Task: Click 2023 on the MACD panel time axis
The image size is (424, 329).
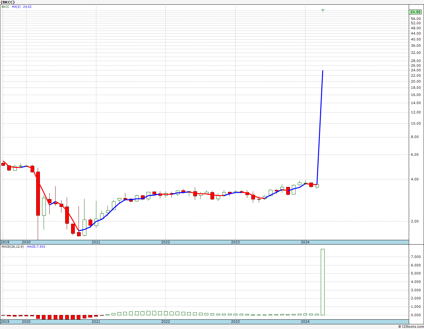Action: tap(235, 322)
